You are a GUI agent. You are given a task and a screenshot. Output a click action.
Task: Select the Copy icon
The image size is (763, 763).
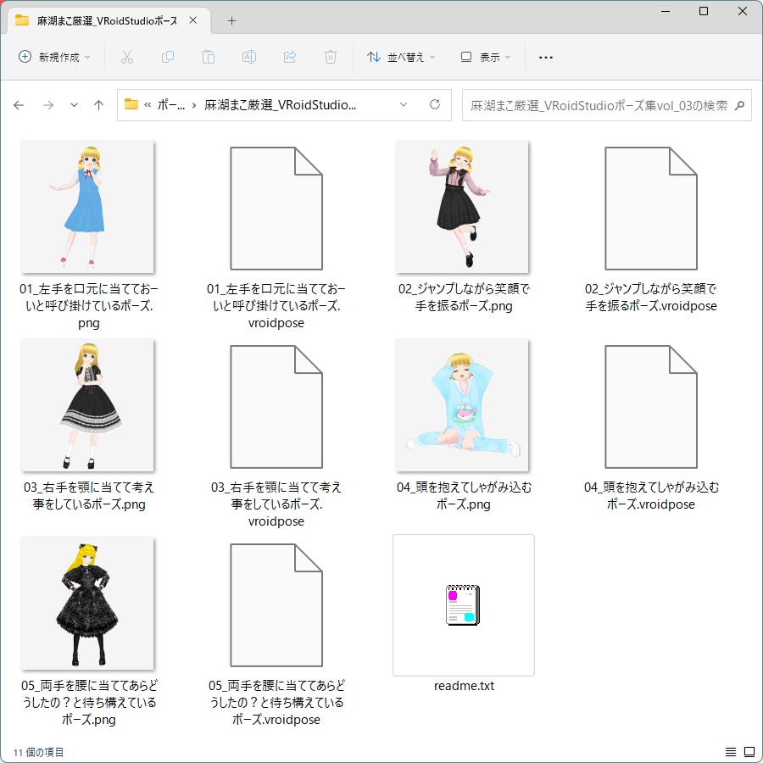(168, 56)
